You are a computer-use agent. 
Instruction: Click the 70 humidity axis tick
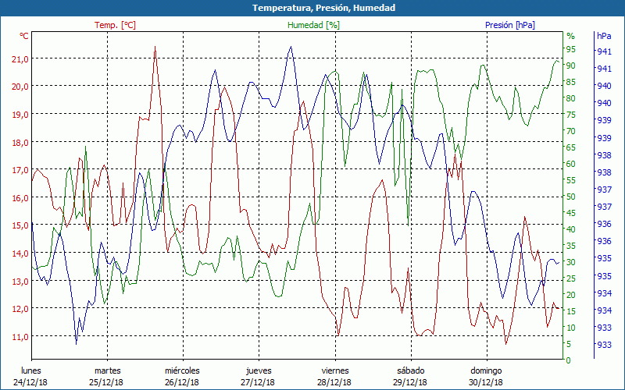pyautogui.click(x=571, y=131)
